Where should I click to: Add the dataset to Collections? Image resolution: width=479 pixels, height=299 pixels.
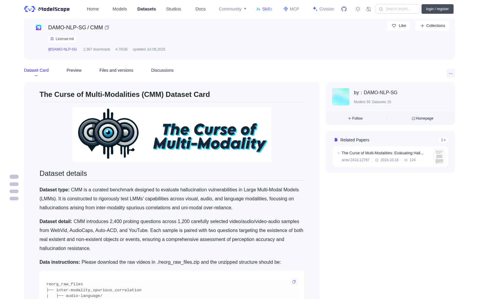pyautogui.click(x=432, y=26)
